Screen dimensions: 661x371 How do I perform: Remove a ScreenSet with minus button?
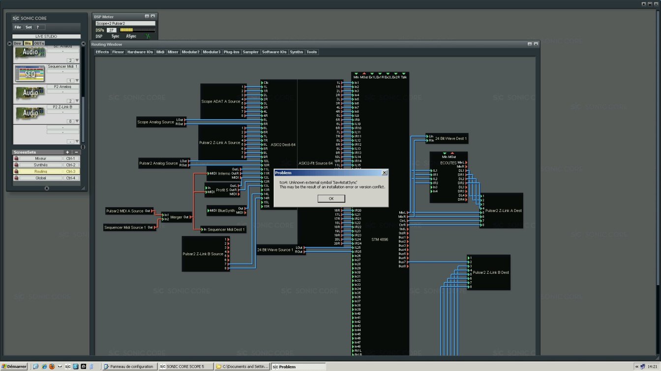point(76,152)
